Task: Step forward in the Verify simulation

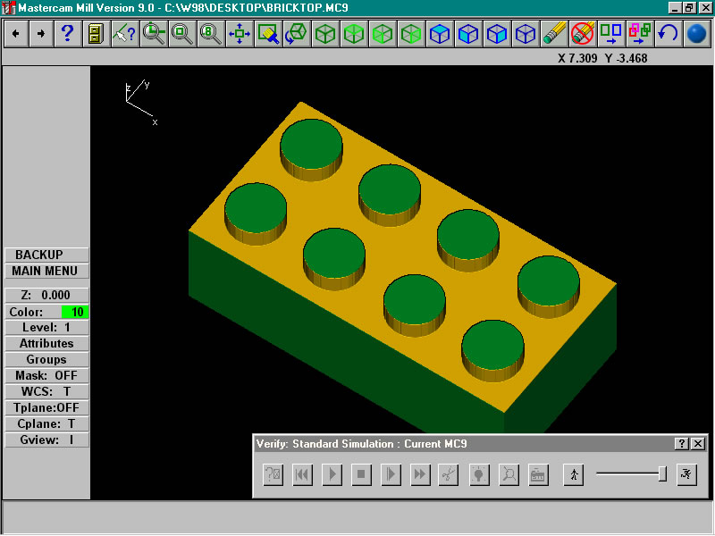Action: click(391, 474)
